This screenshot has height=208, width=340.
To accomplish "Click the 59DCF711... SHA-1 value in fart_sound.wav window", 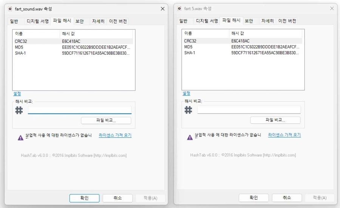I will [x=96, y=53].
